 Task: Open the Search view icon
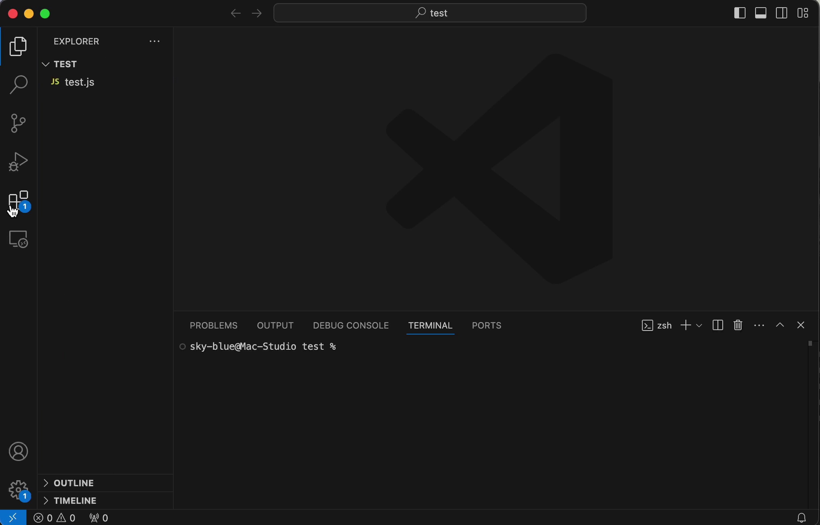click(18, 85)
